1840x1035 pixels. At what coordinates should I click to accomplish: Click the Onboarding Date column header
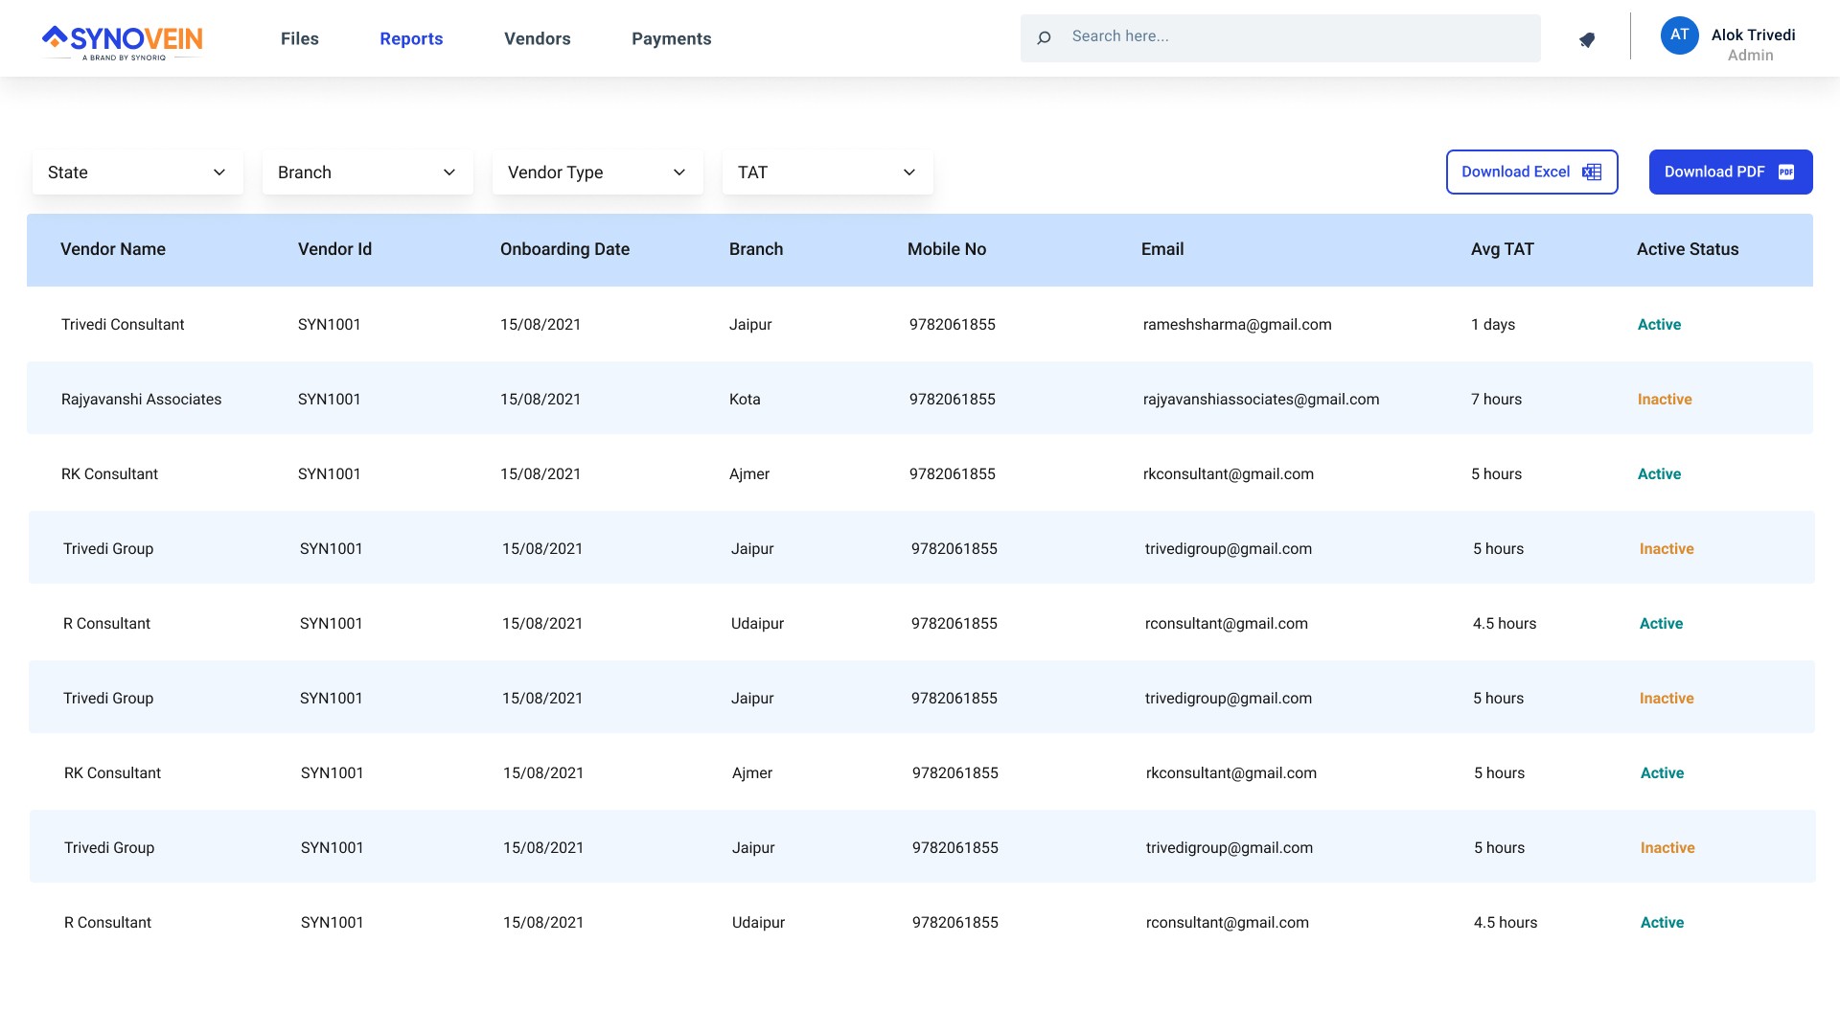tap(564, 250)
